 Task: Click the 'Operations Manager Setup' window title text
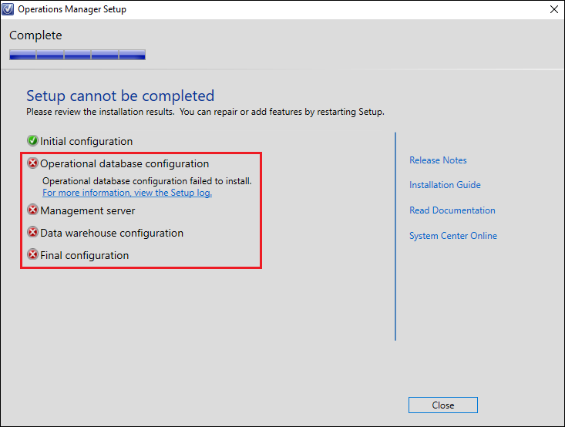(x=72, y=9)
